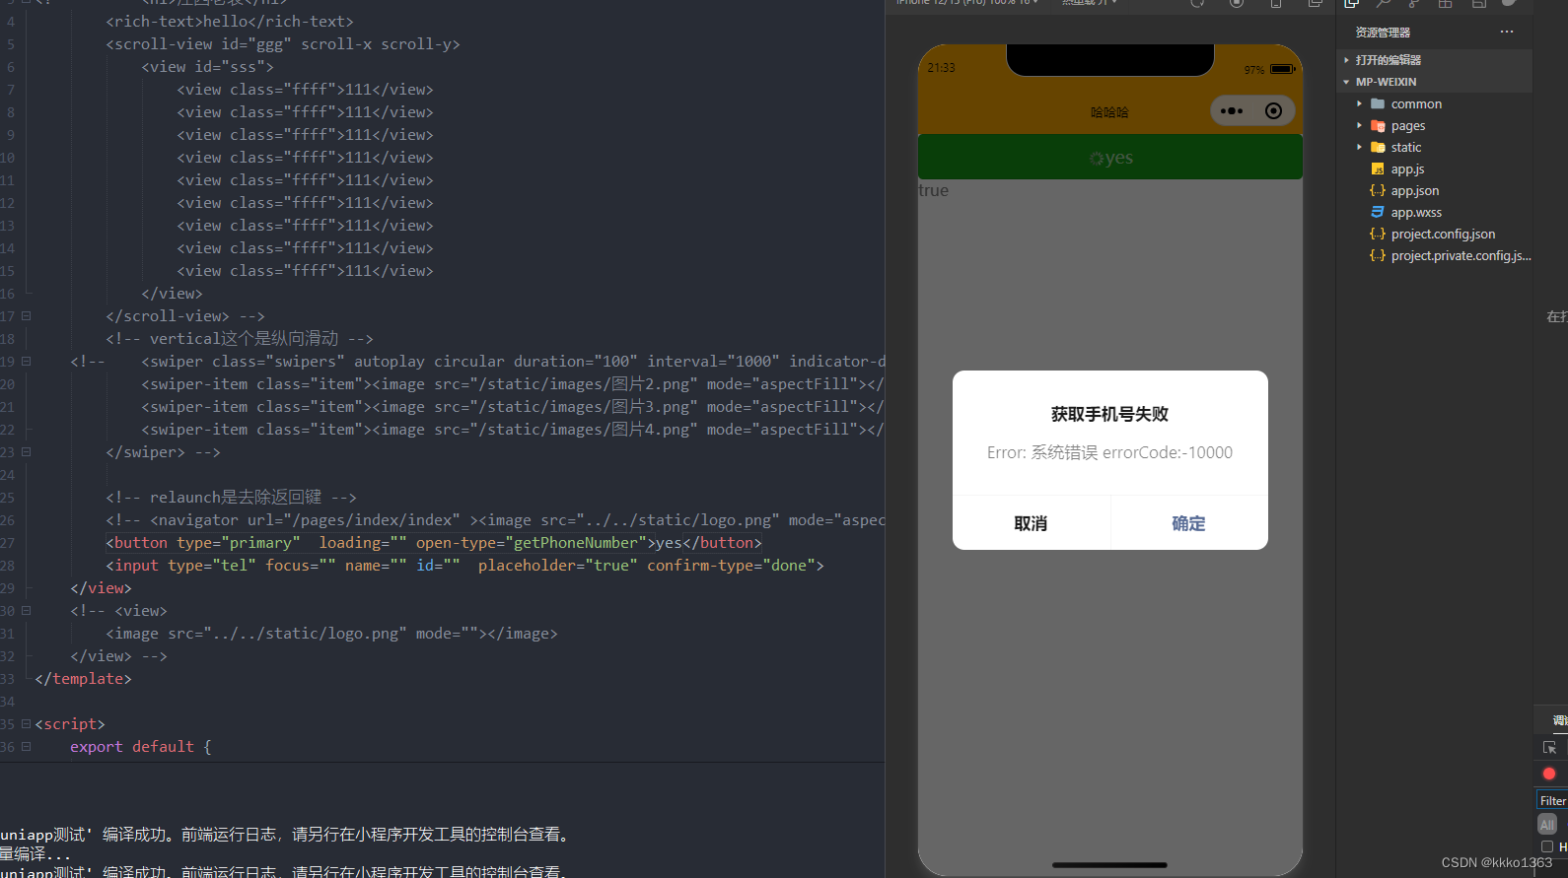This screenshot has width=1568, height=878.
Task: Click the input type="tel" code line
Action: (464, 566)
